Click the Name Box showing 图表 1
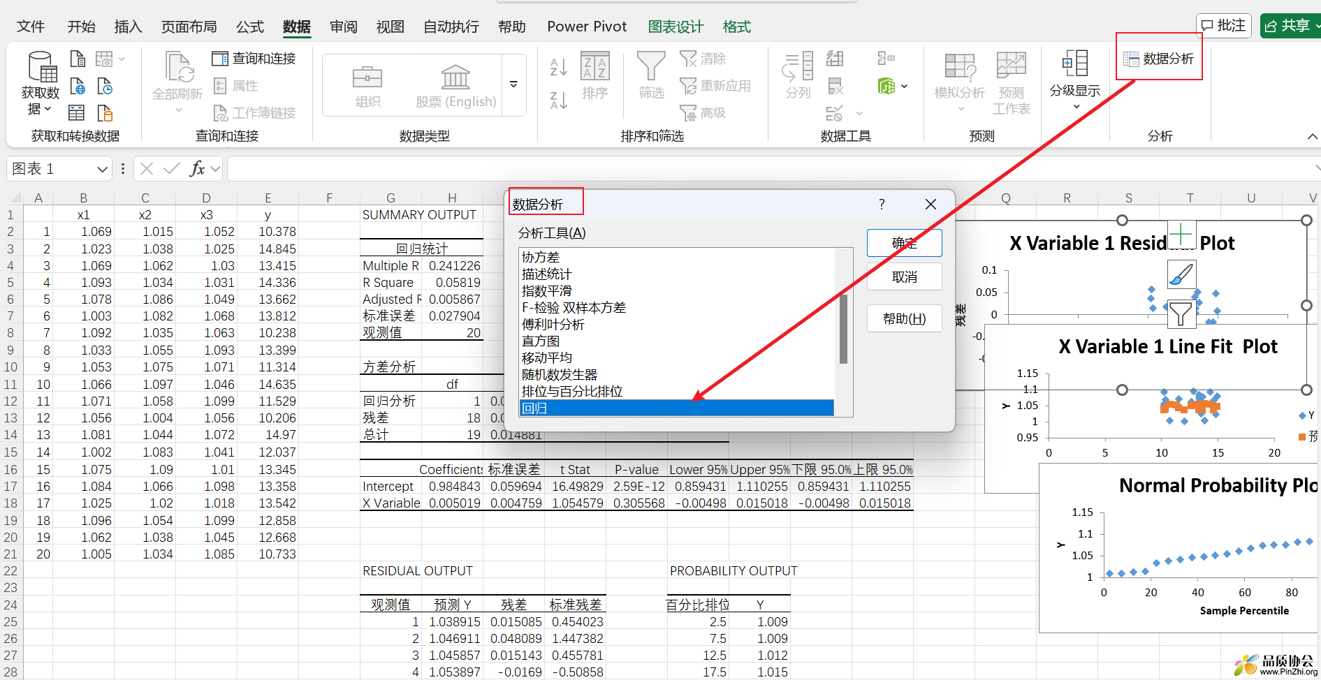 coord(50,168)
